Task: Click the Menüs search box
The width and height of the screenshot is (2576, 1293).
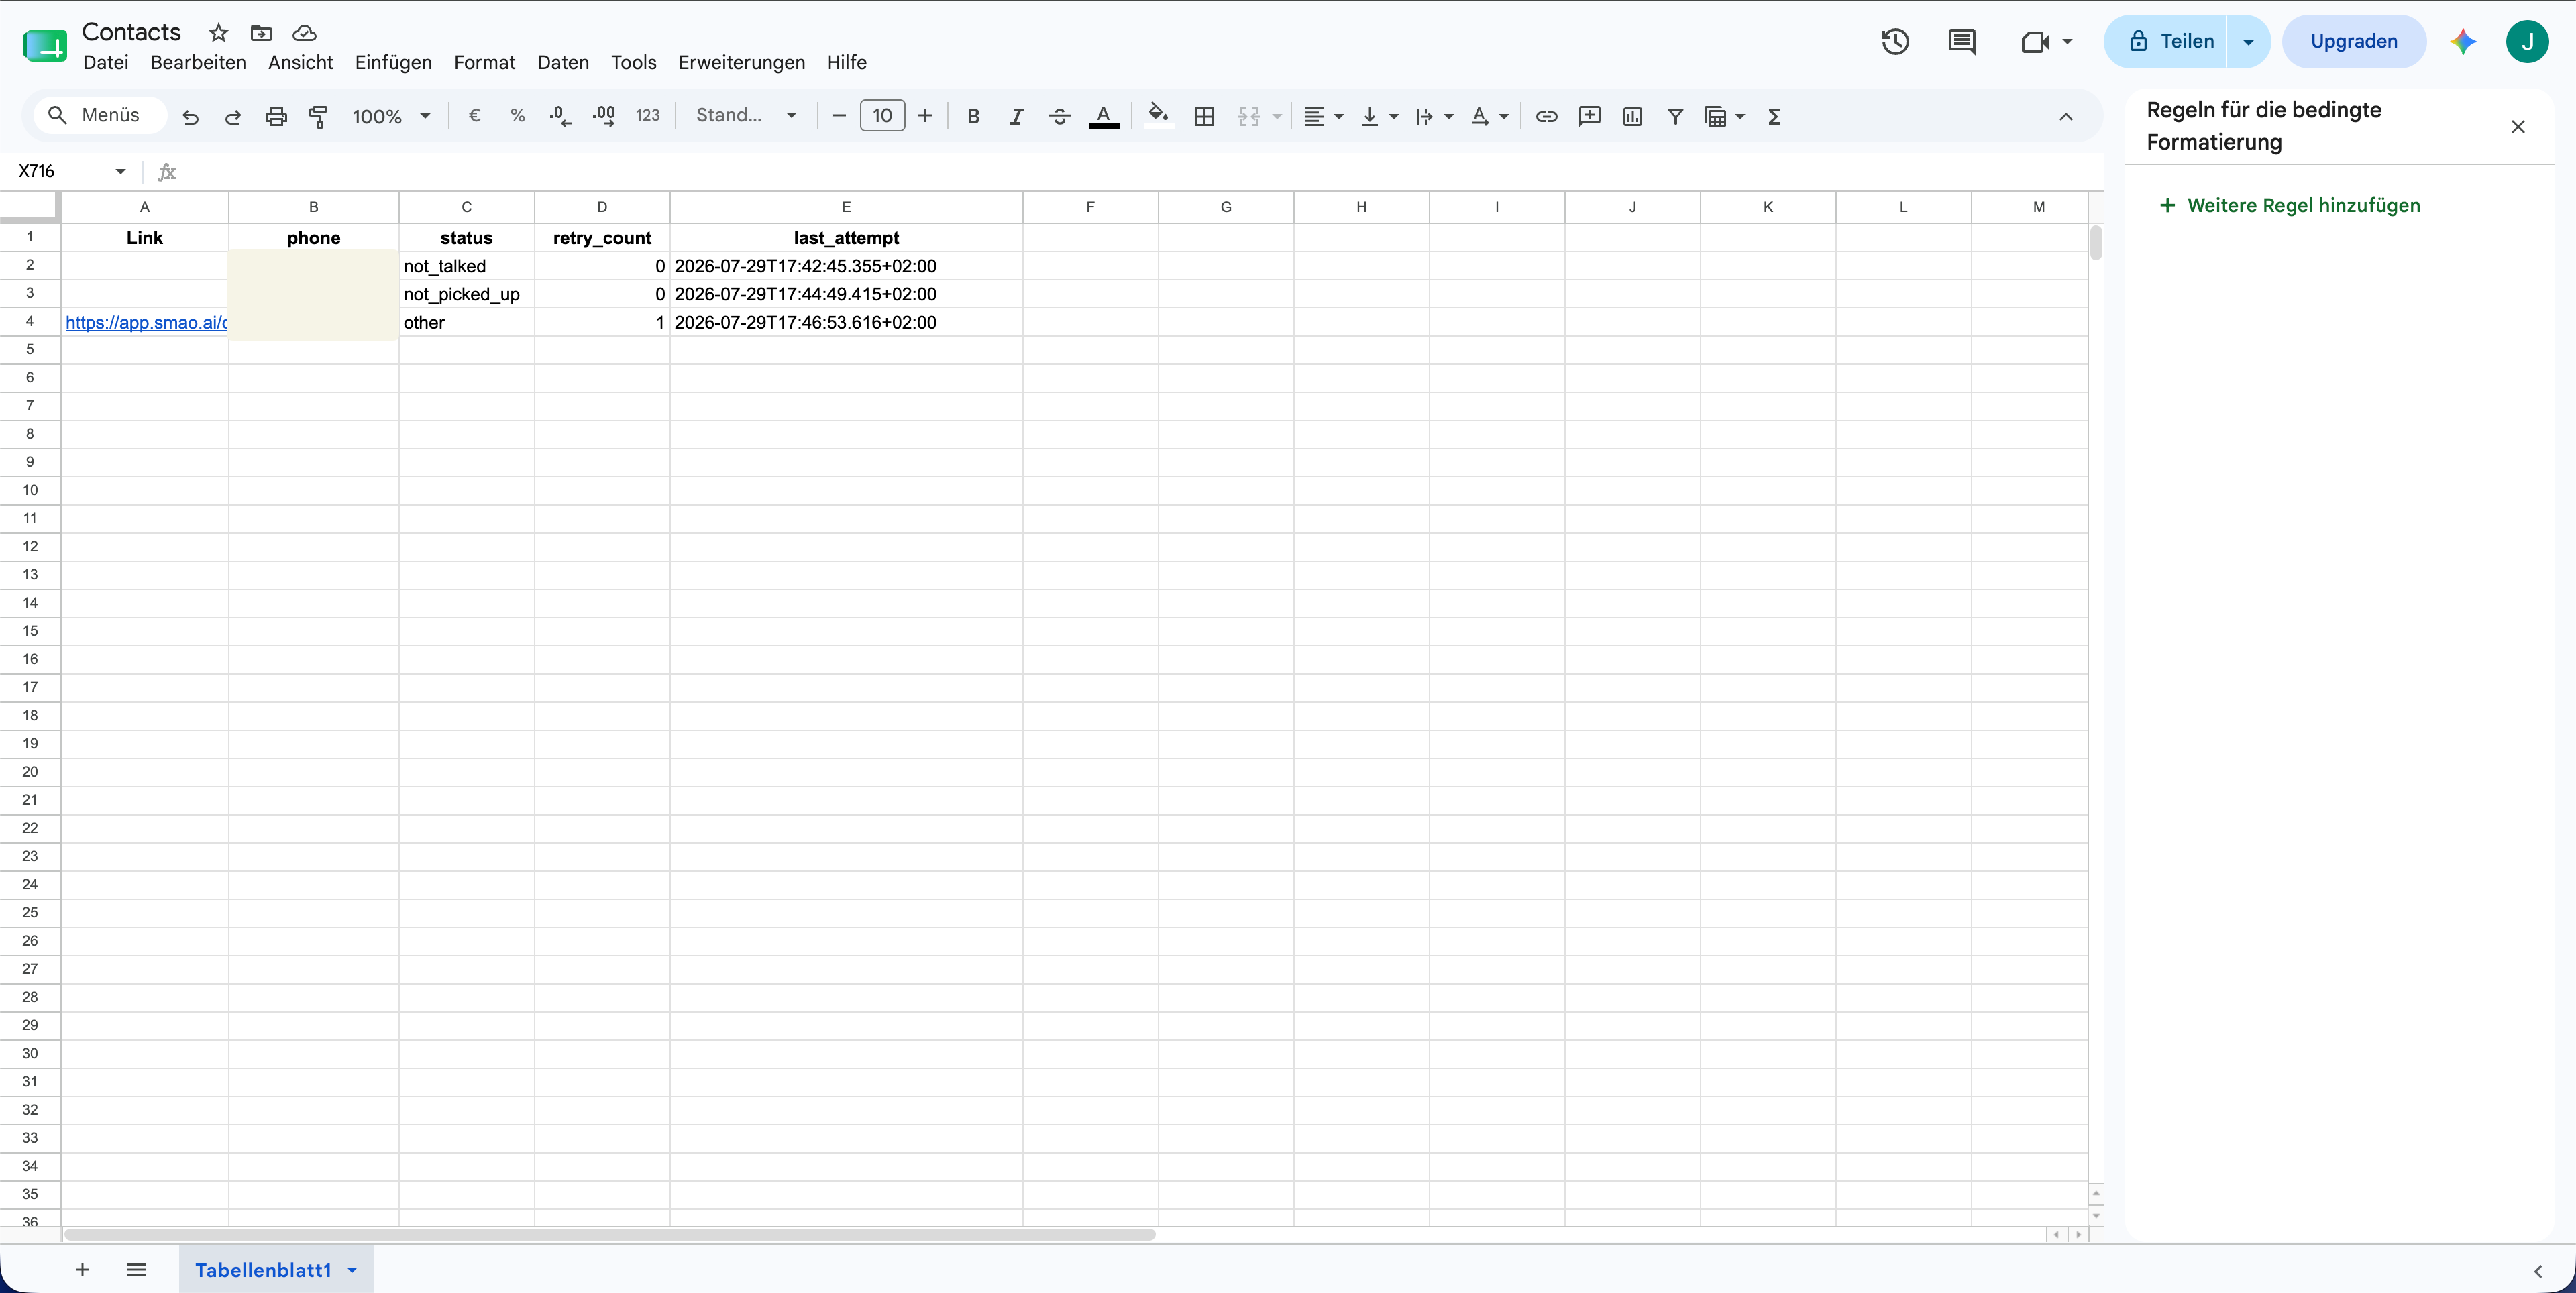Action: pos(100,115)
